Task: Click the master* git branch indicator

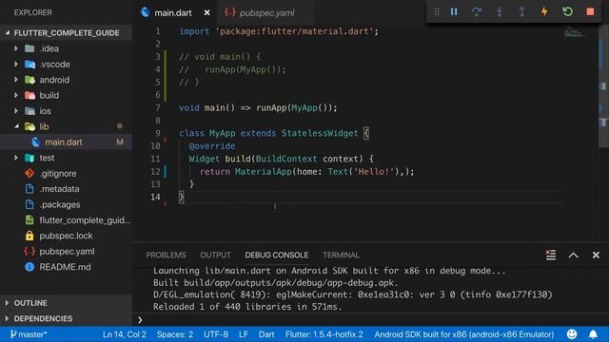Action: point(29,334)
